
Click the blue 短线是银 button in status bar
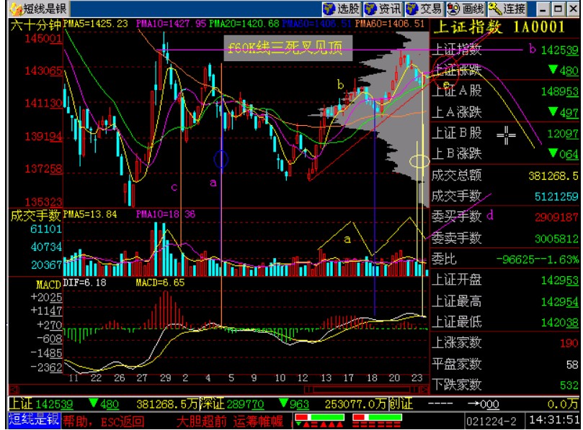tap(34, 420)
